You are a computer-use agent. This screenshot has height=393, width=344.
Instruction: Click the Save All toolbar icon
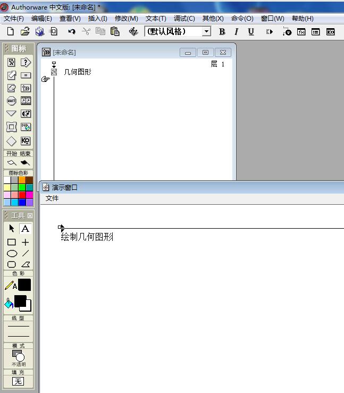[39, 31]
